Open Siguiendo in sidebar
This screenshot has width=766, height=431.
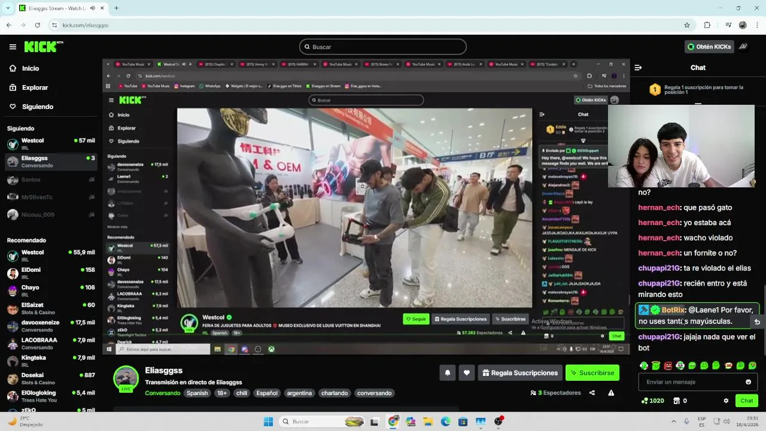(31, 107)
